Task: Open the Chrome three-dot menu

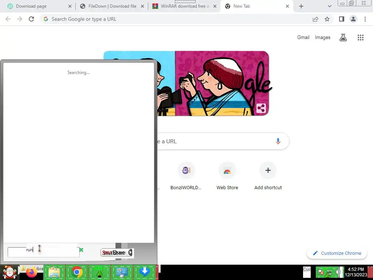Action: (365, 19)
